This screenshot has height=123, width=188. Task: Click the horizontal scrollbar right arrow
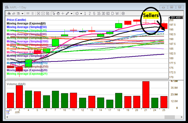[x=181, y=117]
